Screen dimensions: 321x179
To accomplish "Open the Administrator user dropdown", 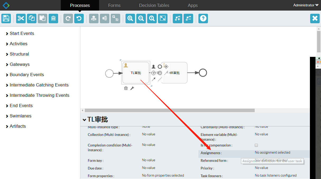I will point(306,5).
